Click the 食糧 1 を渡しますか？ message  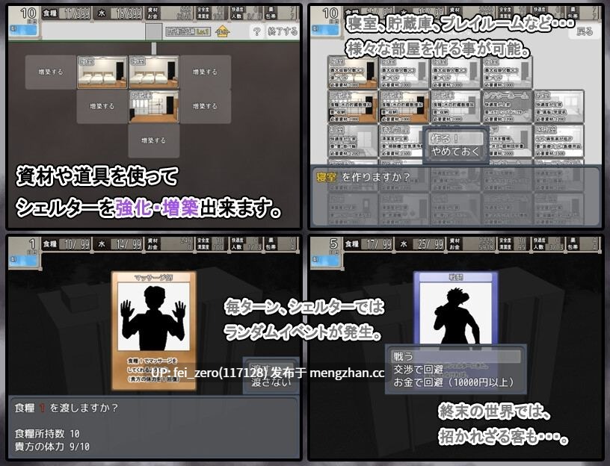pos(66,408)
